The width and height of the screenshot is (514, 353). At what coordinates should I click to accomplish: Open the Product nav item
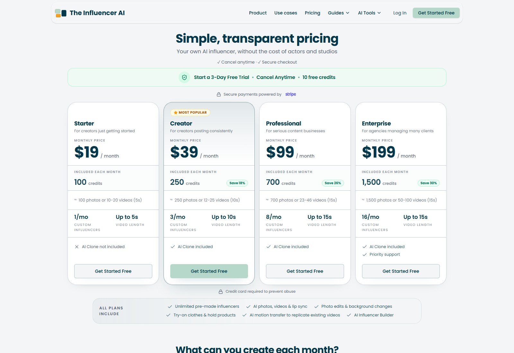(258, 13)
